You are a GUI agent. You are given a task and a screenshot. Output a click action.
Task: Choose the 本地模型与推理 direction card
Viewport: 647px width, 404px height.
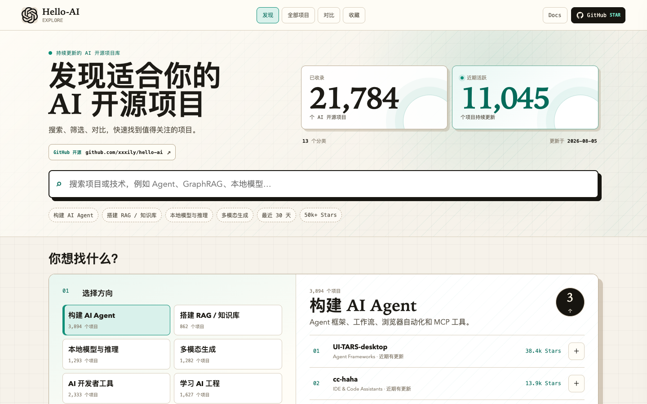click(x=116, y=354)
